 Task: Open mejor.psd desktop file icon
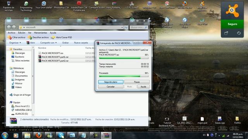(202, 120)
